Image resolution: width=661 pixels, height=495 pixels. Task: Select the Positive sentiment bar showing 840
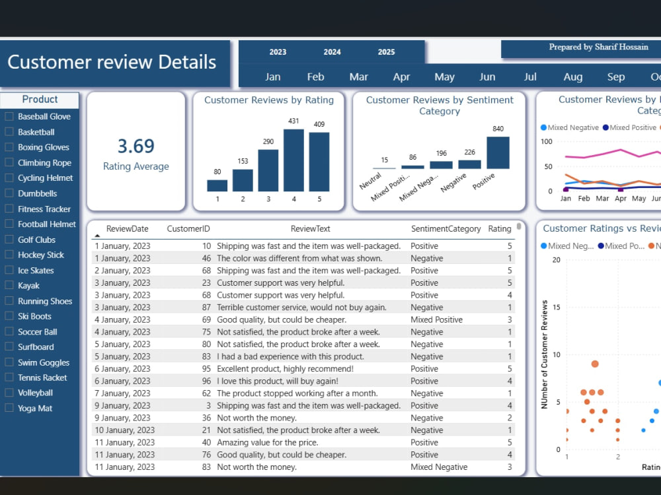coord(498,153)
